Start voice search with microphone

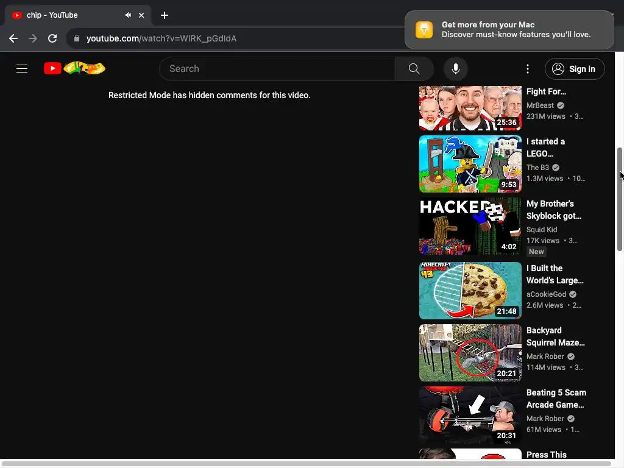pyautogui.click(x=456, y=68)
